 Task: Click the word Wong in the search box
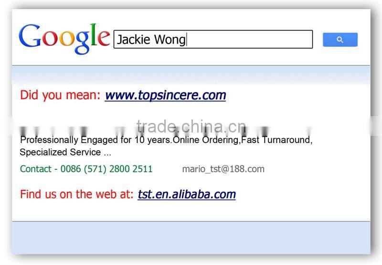click(x=170, y=40)
